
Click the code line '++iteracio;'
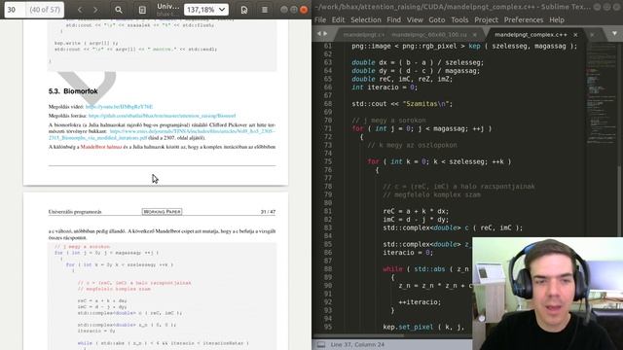[x=420, y=302]
